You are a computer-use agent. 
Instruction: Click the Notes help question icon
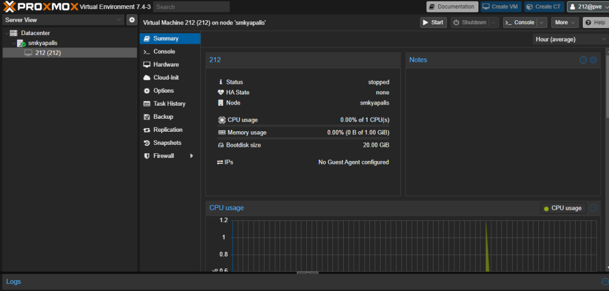point(583,60)
